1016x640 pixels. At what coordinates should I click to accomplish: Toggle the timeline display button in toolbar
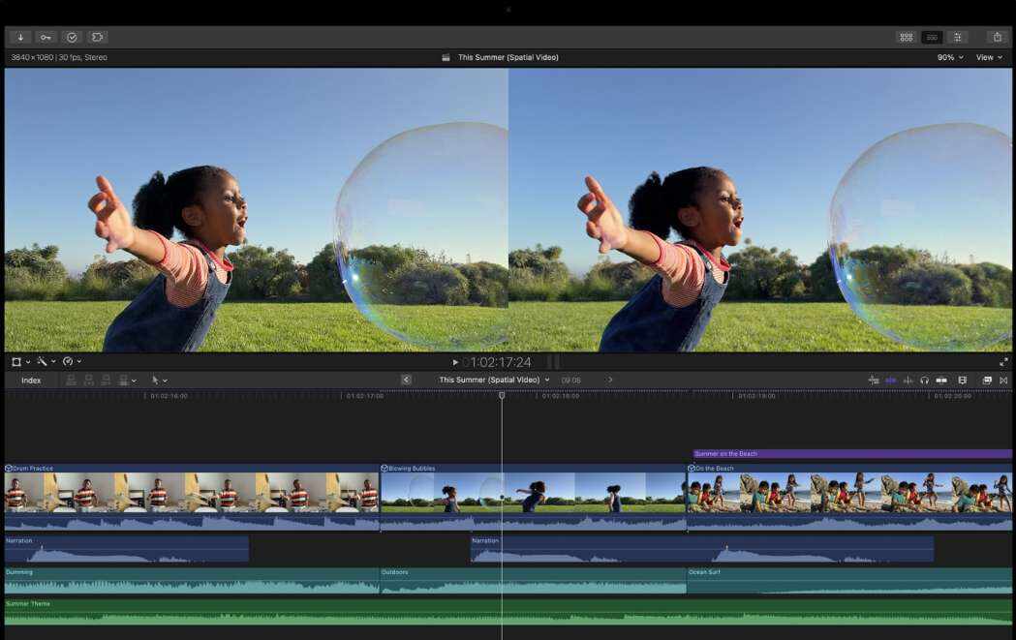(x=932, y=37)
